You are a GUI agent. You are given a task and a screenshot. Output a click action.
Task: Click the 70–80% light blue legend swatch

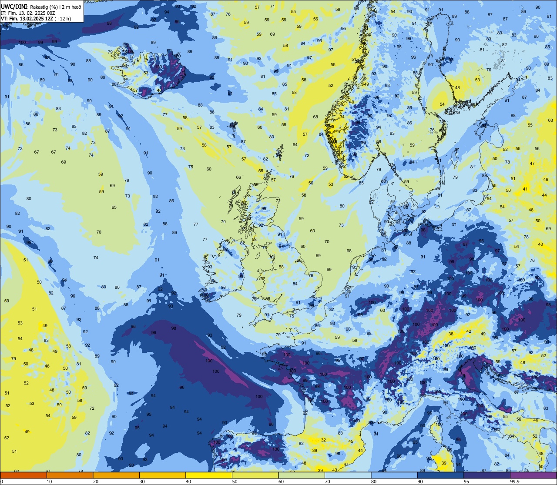[x=348, y=475]
